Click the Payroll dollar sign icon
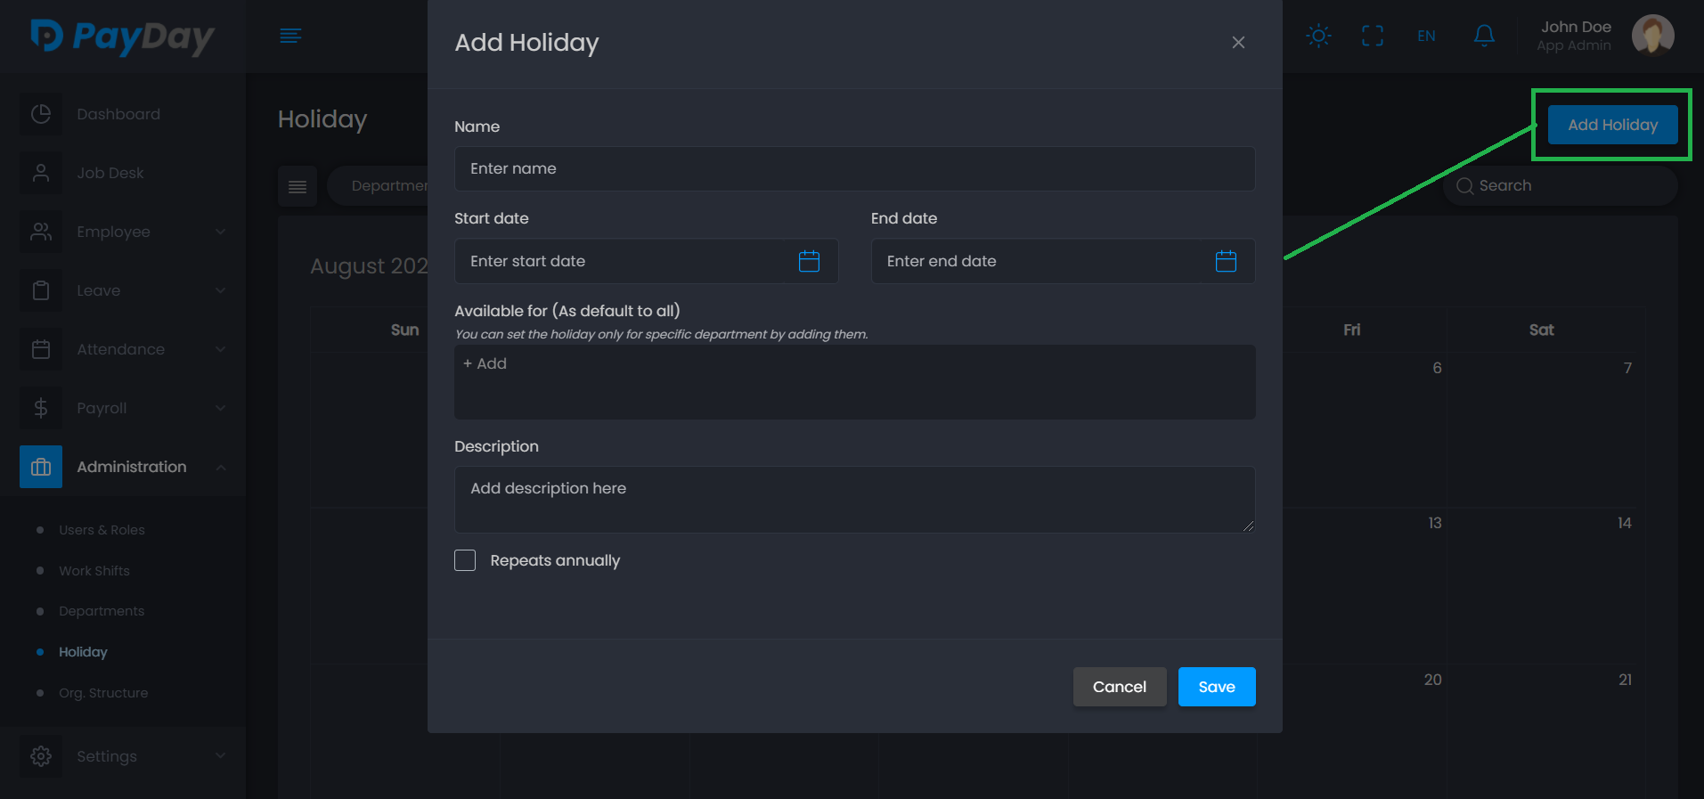The image size is (1704, 799). point(41,408)
